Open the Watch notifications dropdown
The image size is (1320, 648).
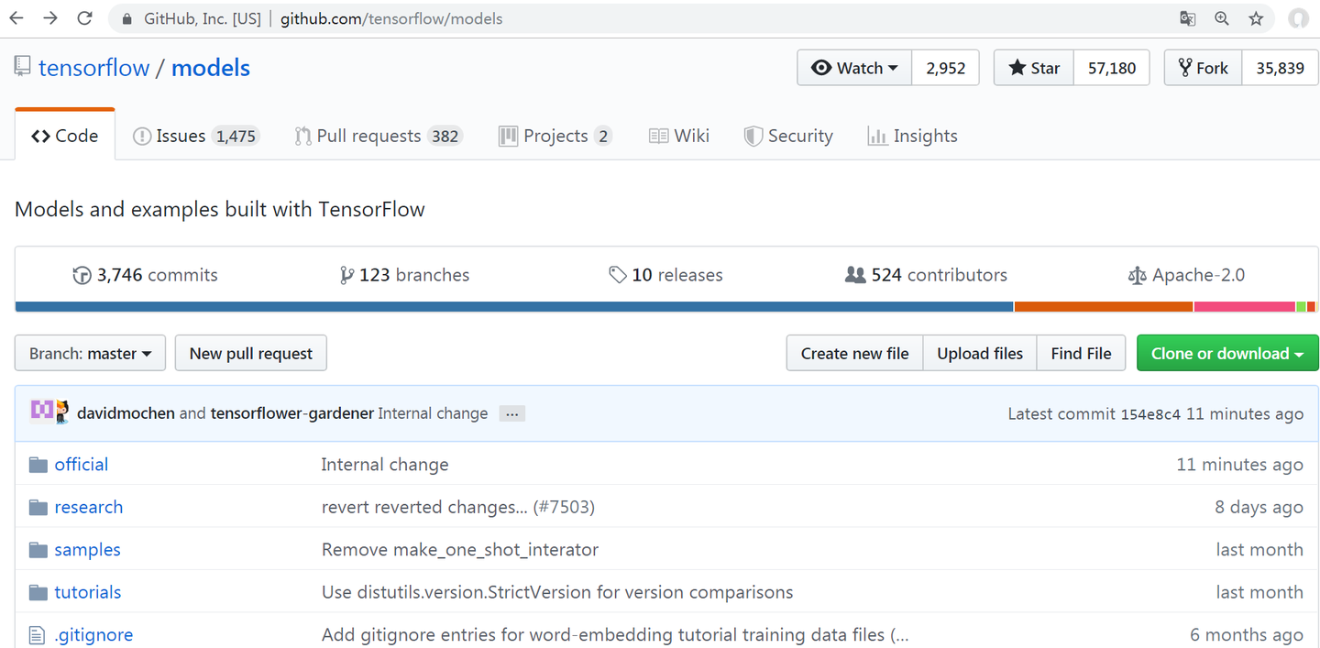854,68
